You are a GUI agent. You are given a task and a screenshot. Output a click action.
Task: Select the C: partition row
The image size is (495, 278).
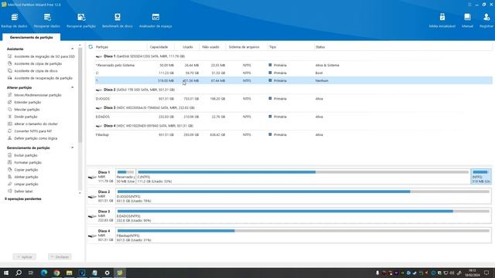(x=293, y=73)
